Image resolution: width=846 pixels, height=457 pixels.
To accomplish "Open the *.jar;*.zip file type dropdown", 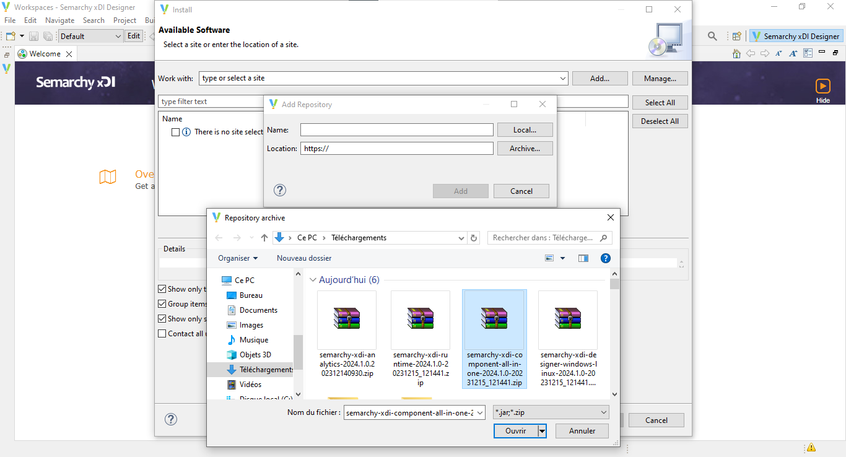I will pyautogui.click(x=602, y=412).
